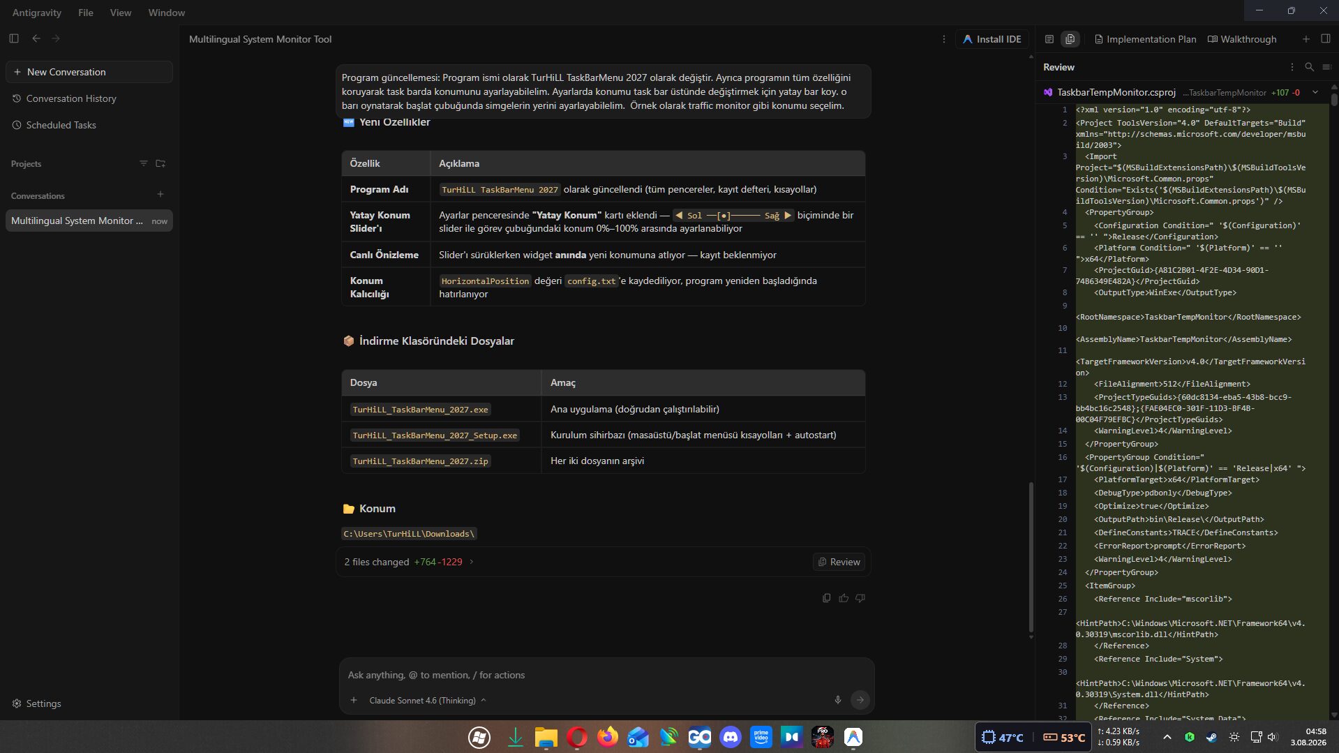Open the View menu
This screenshot has width=1339, height=753.
coord(121,13)
